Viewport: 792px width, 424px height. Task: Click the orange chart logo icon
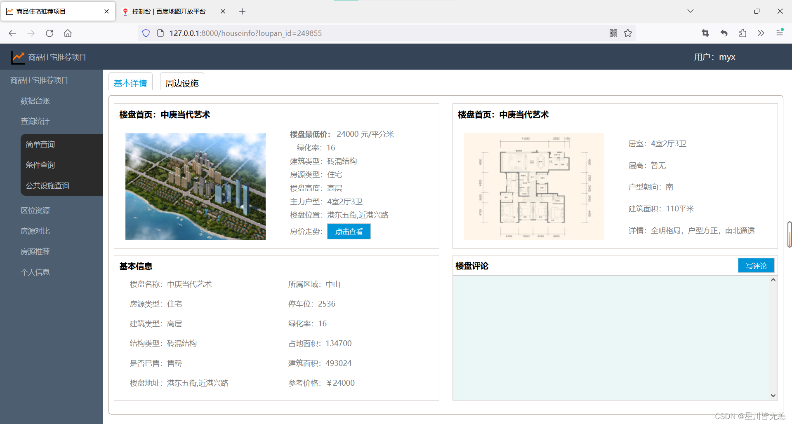click(18, 57)
